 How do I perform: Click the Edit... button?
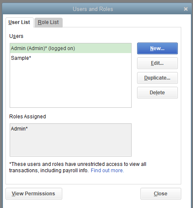[157, 63]
